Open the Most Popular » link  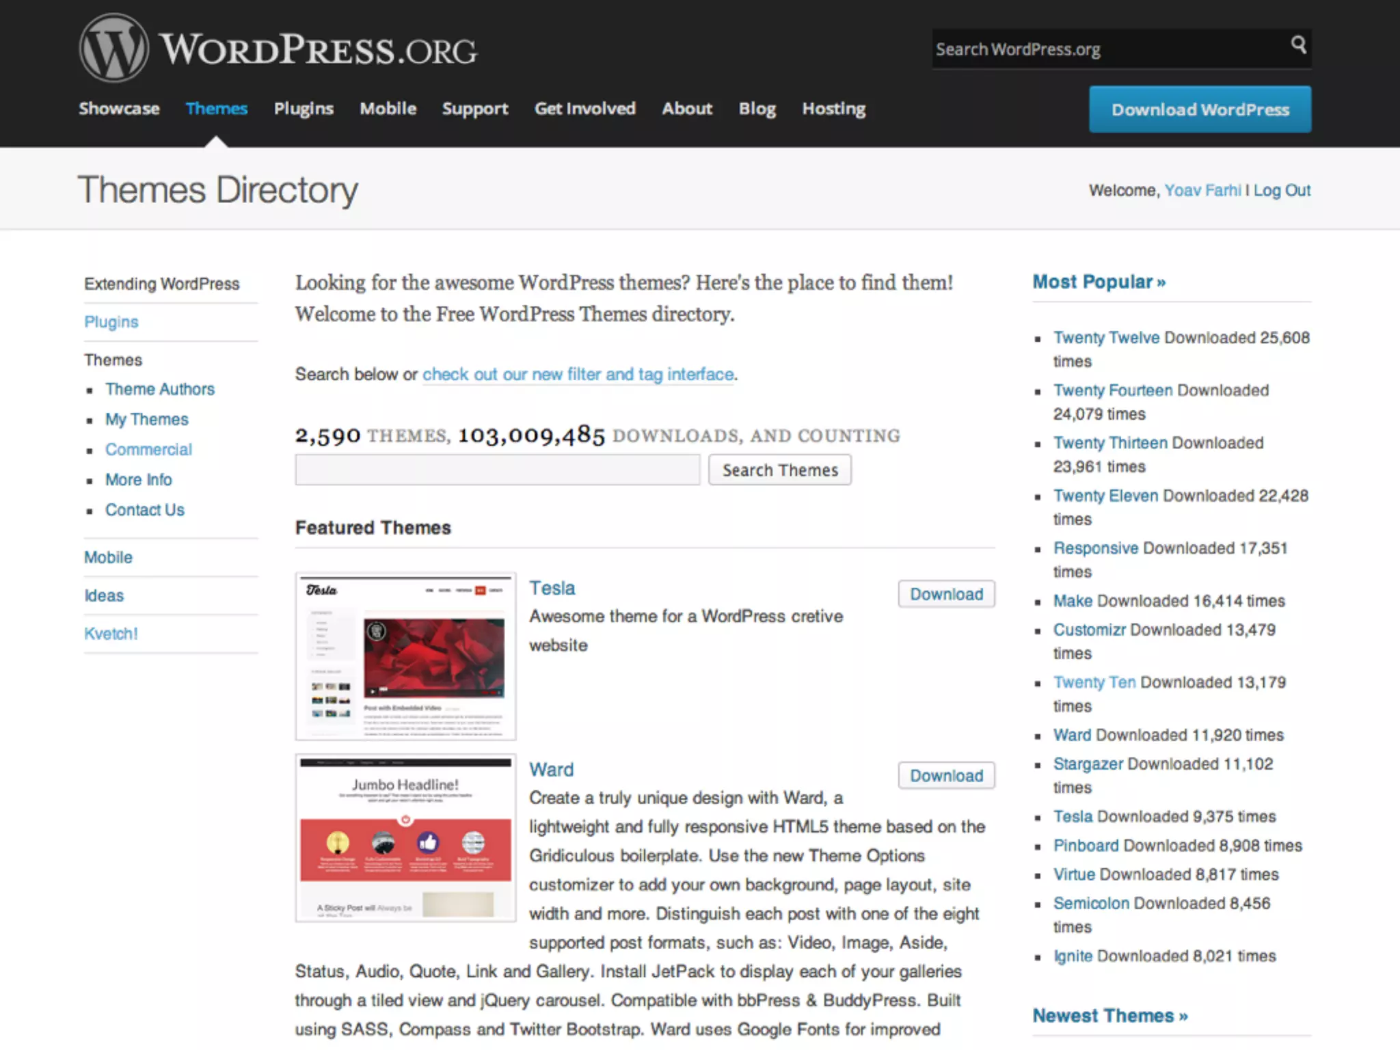click(1099, 282)
